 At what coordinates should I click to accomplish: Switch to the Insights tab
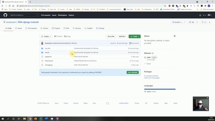point(88,28)
